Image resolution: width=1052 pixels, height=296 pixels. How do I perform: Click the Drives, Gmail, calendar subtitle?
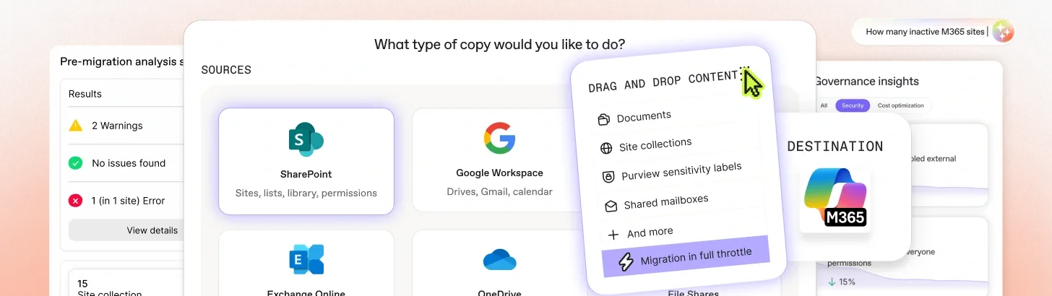(499, 191)
